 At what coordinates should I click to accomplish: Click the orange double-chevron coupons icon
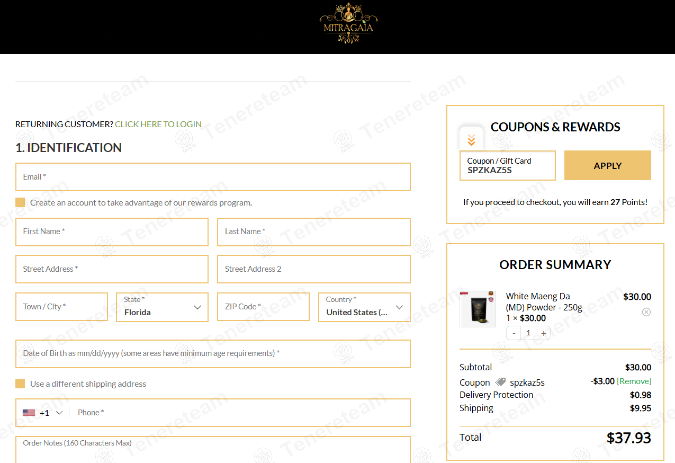pos(471,140)
